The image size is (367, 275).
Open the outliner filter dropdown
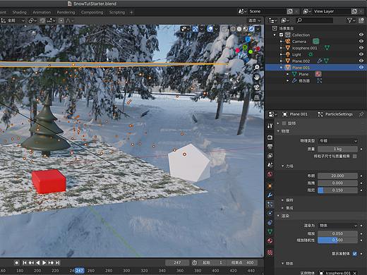pyautogui.click(x=351, y=20)
